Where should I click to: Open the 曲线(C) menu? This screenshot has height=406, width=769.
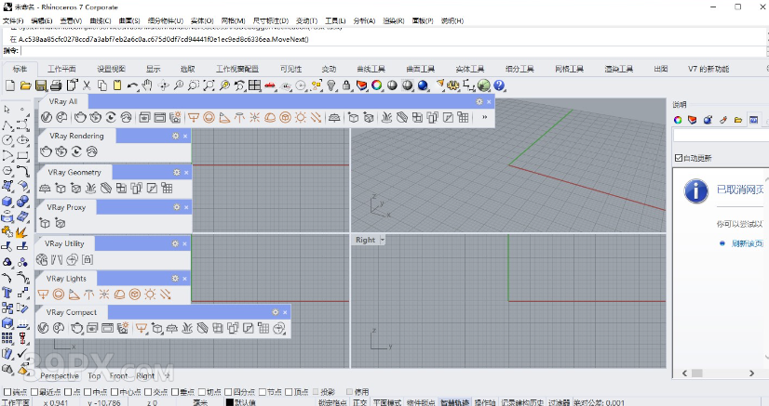pos(101,20)
